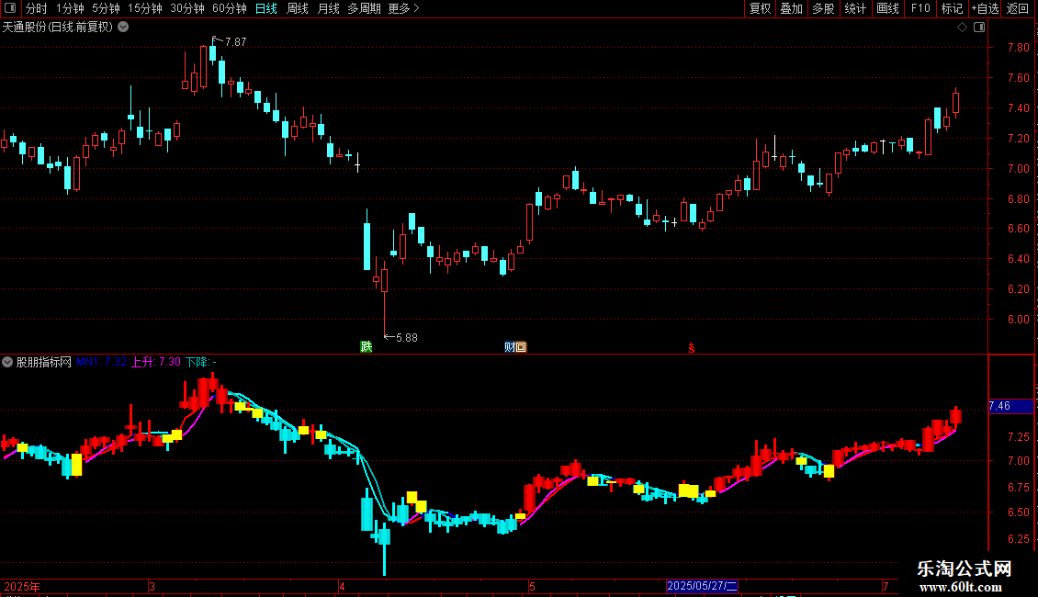The height and width of the screenshot is (597, 1038).
Task: Open the 多周期 multi-period view
Action: pyautogui.click(x=364, y=8)
